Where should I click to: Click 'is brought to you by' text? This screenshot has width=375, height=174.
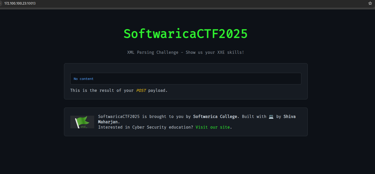click(x=166, y=117)
